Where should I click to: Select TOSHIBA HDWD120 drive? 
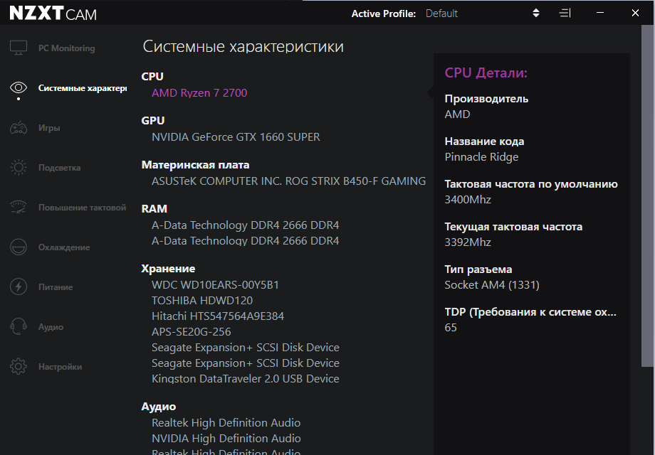point(202,300)
